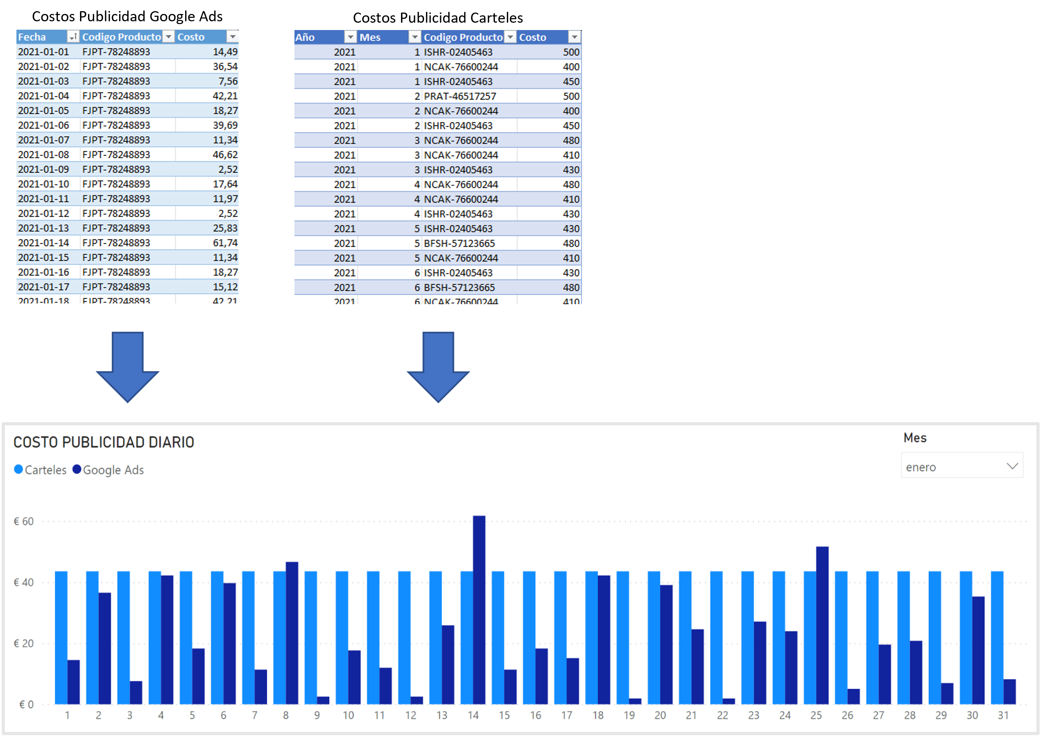
Task: Click the Google Ads legend color dot
Action: coord(77,470)
